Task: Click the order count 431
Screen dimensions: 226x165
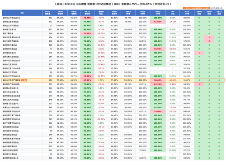Action: pos(51,22)
